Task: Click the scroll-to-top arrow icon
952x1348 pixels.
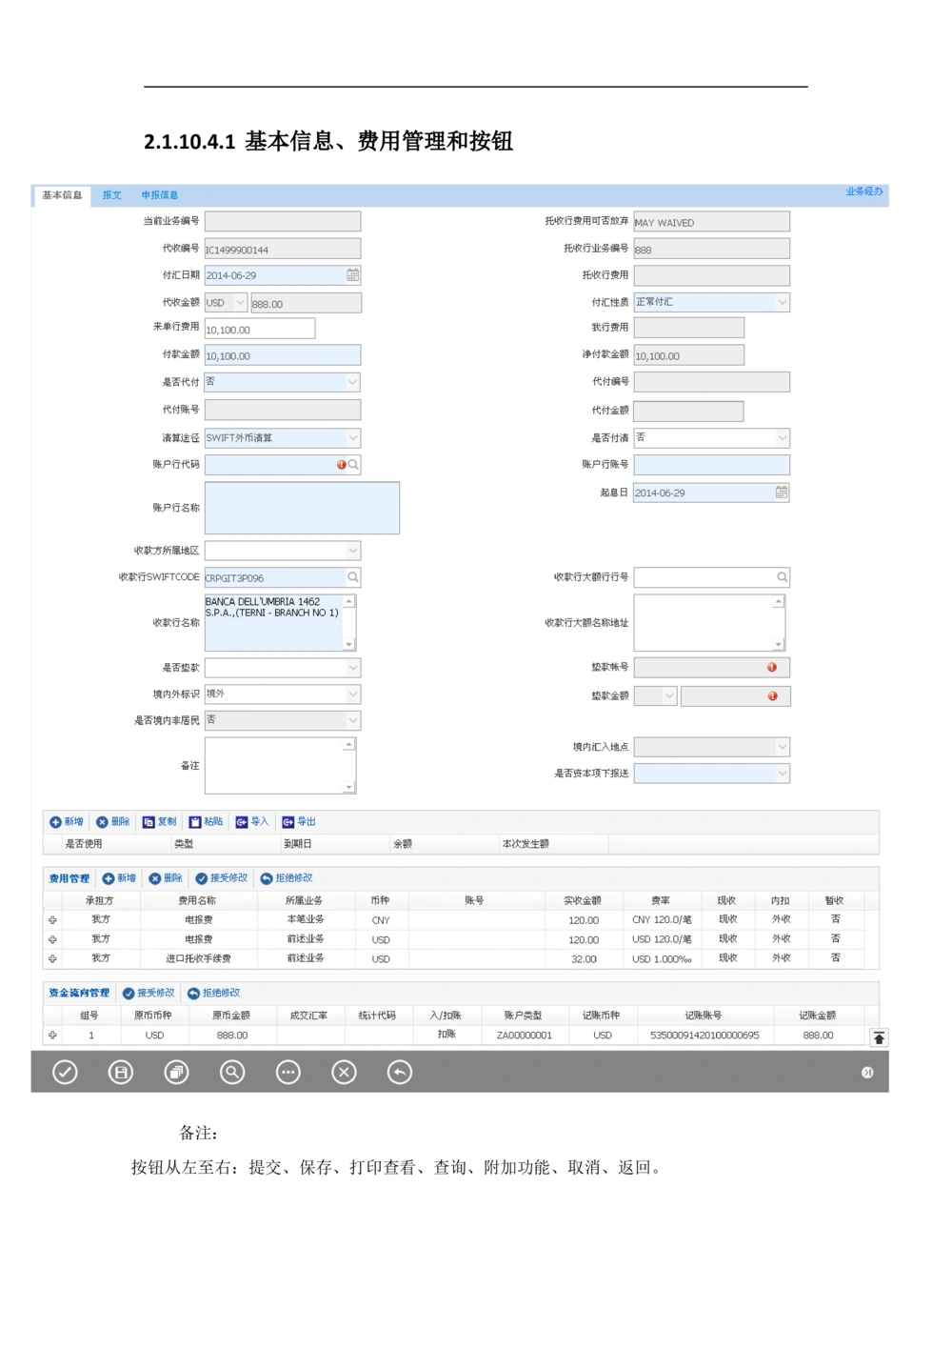Action: coord(879,1037)
